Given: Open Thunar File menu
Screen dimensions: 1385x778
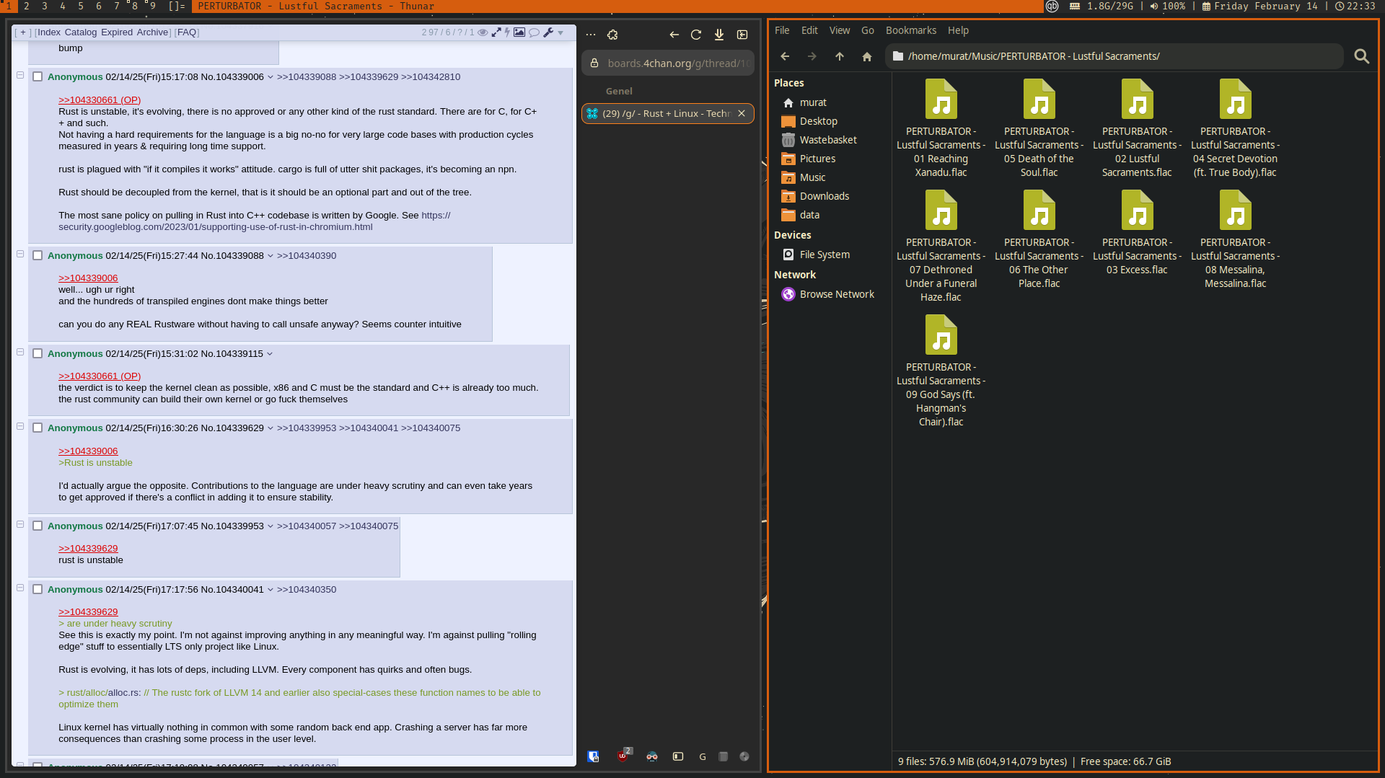Looking at the screenshot, I should click(782, 30).
